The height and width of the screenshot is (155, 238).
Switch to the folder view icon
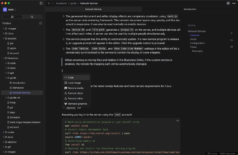coord(12,17)
